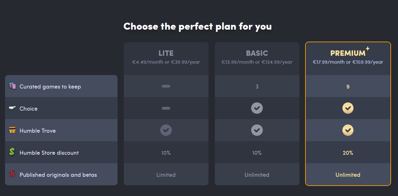Click the Basic plan Choice checkmark

coord(257,108)
